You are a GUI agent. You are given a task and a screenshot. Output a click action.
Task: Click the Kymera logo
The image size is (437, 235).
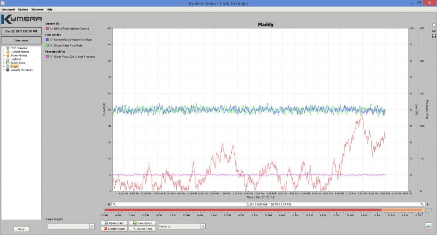(21, 19)
